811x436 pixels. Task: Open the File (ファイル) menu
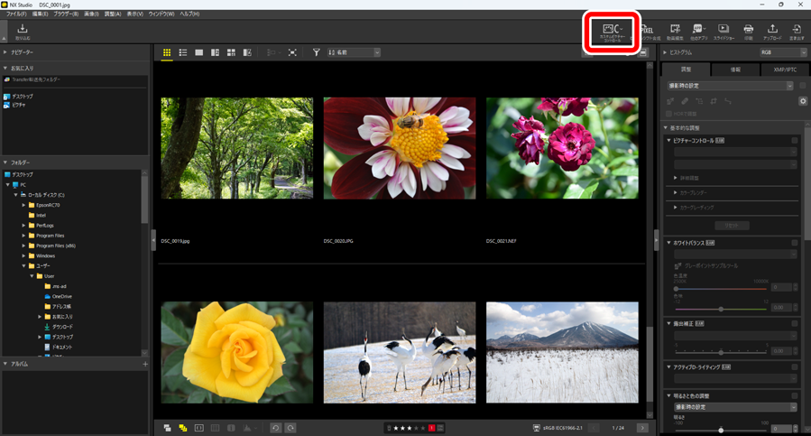pos(16,14)
